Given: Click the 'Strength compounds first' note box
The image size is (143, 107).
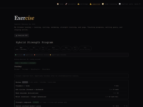Looking at the screenshot, I should coord(71,76).
